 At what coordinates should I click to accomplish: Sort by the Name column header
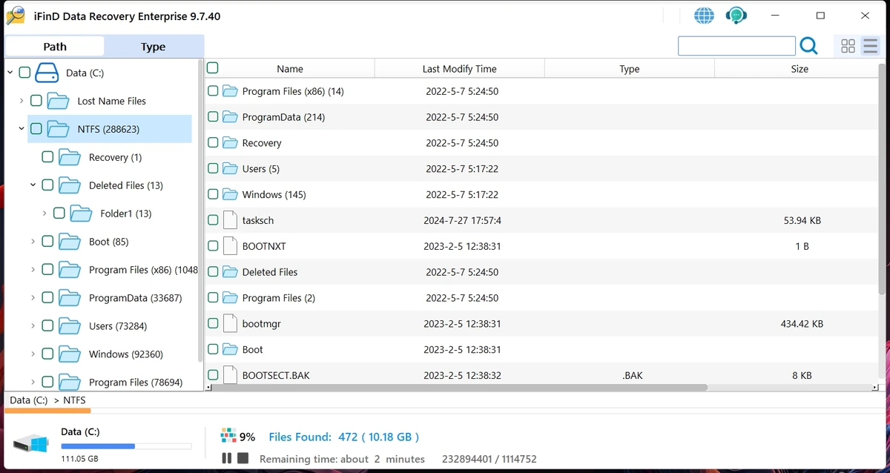pyautogui.click(x=290, y=68)
